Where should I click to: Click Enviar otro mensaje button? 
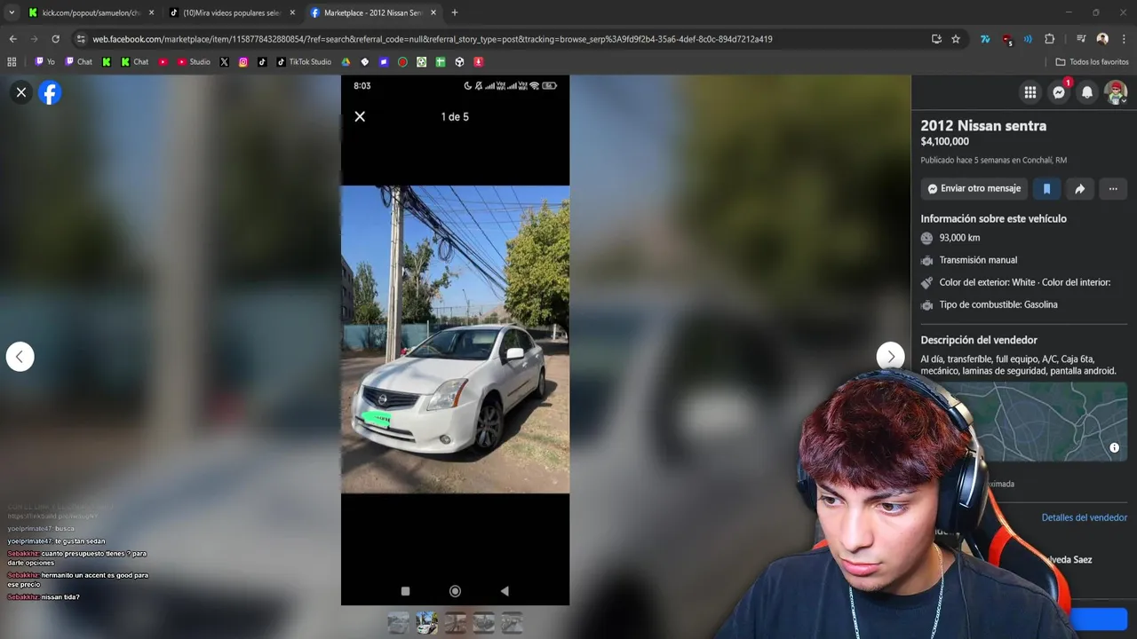point(974,188)
